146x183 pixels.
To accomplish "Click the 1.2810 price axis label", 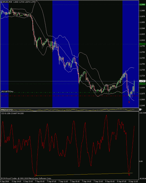I will coord(142,40).
